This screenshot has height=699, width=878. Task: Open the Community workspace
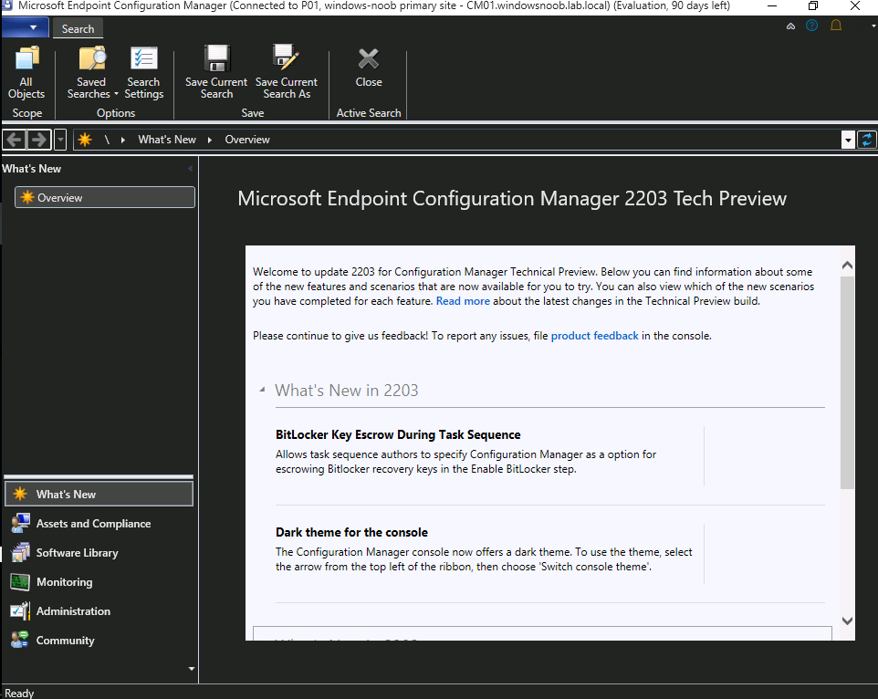click(x=99, y=641)
